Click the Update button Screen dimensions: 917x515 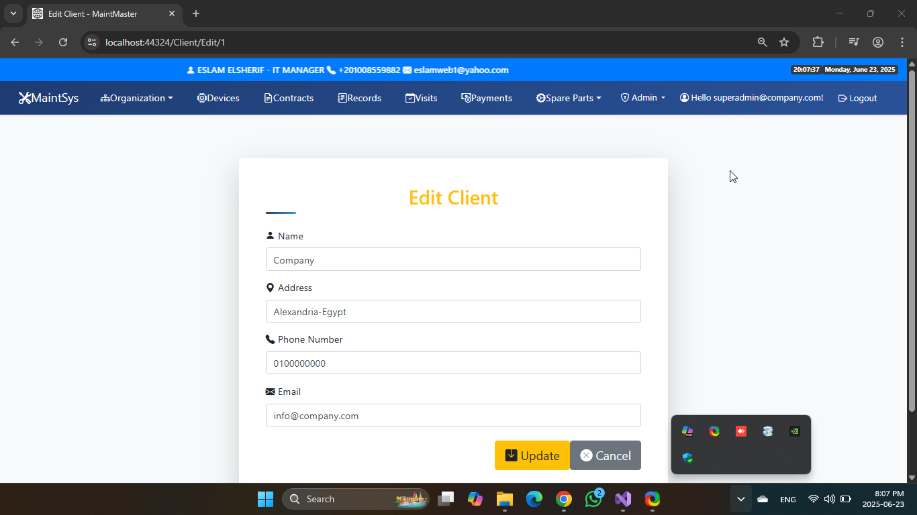tap(532, 455)
